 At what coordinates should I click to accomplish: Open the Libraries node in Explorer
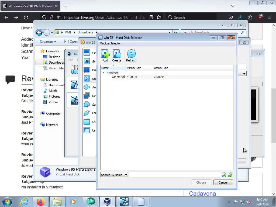(49, 80)
